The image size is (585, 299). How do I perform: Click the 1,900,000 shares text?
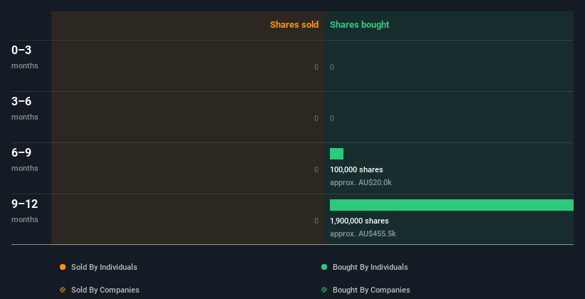pyautogui.click(x=359, y=221)
